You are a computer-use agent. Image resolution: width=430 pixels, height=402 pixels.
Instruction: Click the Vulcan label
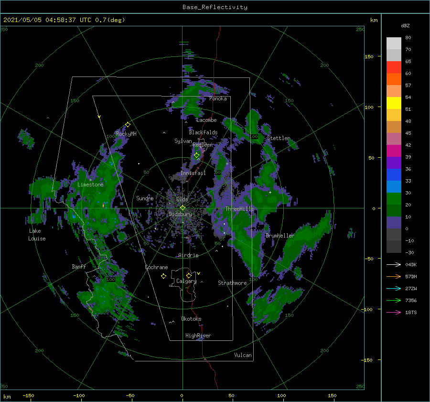243,355
